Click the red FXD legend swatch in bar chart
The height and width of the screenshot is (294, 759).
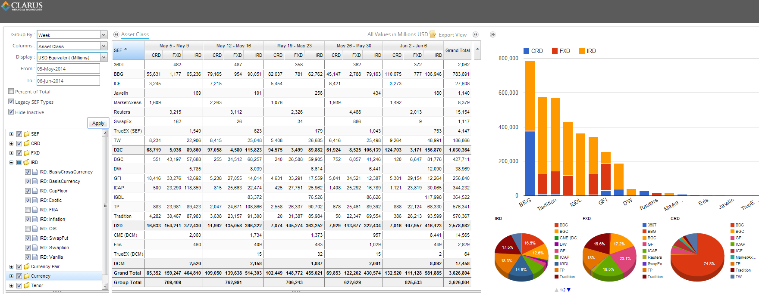pos(555,51)
